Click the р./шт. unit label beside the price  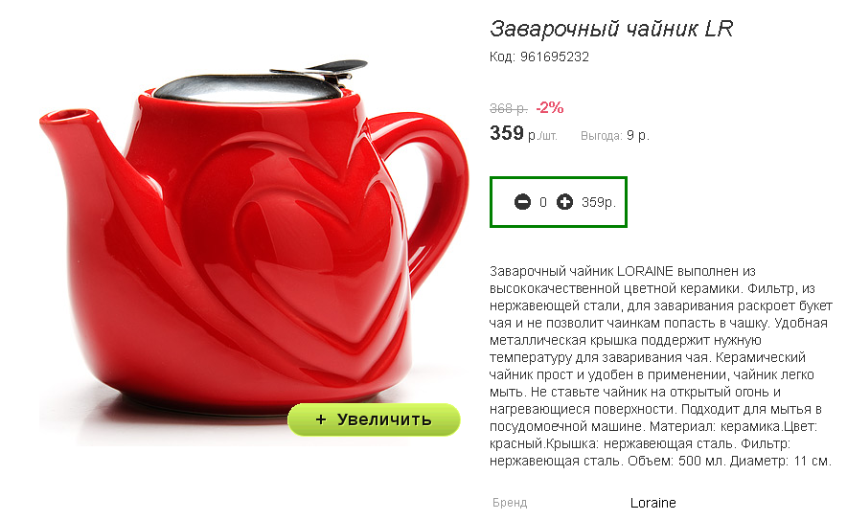(x=542, y=136)
